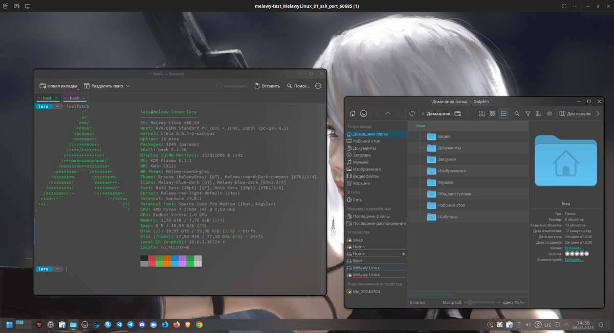Eject the mounted Home device in Dolphin

coord(403,254)
